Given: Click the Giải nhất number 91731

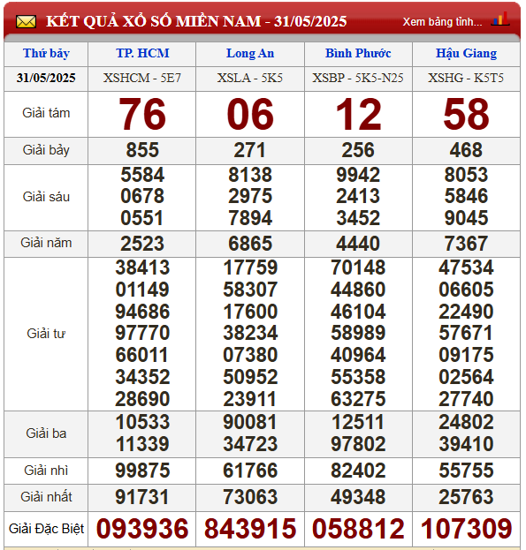Looking at the screenshot, I should pos(142,497).
